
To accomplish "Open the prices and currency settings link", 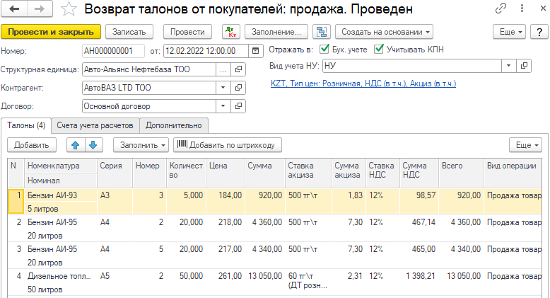I will click(x=363, y=84).
